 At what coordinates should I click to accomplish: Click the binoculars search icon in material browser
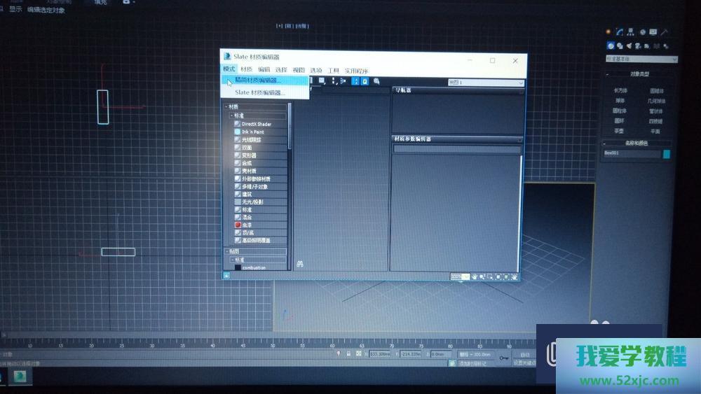tap(299, 264)
